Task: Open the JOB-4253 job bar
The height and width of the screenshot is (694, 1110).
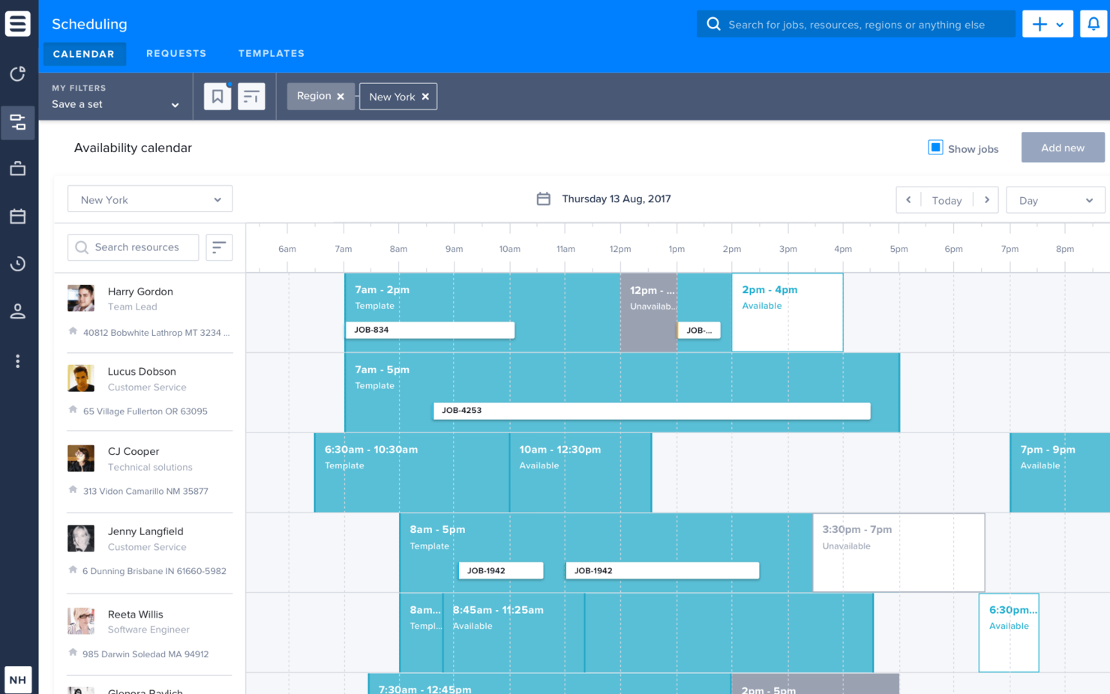Action: click(x=652, y=411)
